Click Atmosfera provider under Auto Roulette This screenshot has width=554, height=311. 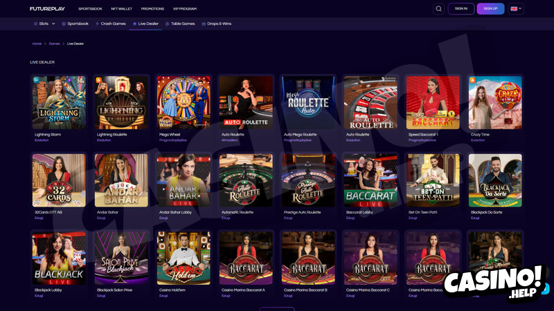tap(230, 140)
